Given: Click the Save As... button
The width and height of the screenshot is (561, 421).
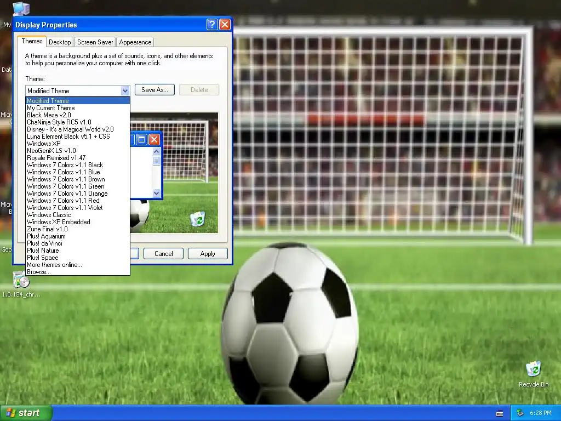Looking at the screenshot, I should point(154,90).
